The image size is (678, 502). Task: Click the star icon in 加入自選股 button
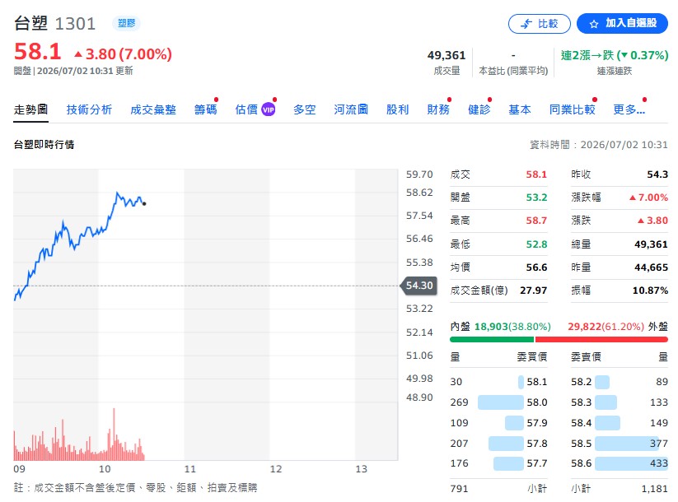594,24
